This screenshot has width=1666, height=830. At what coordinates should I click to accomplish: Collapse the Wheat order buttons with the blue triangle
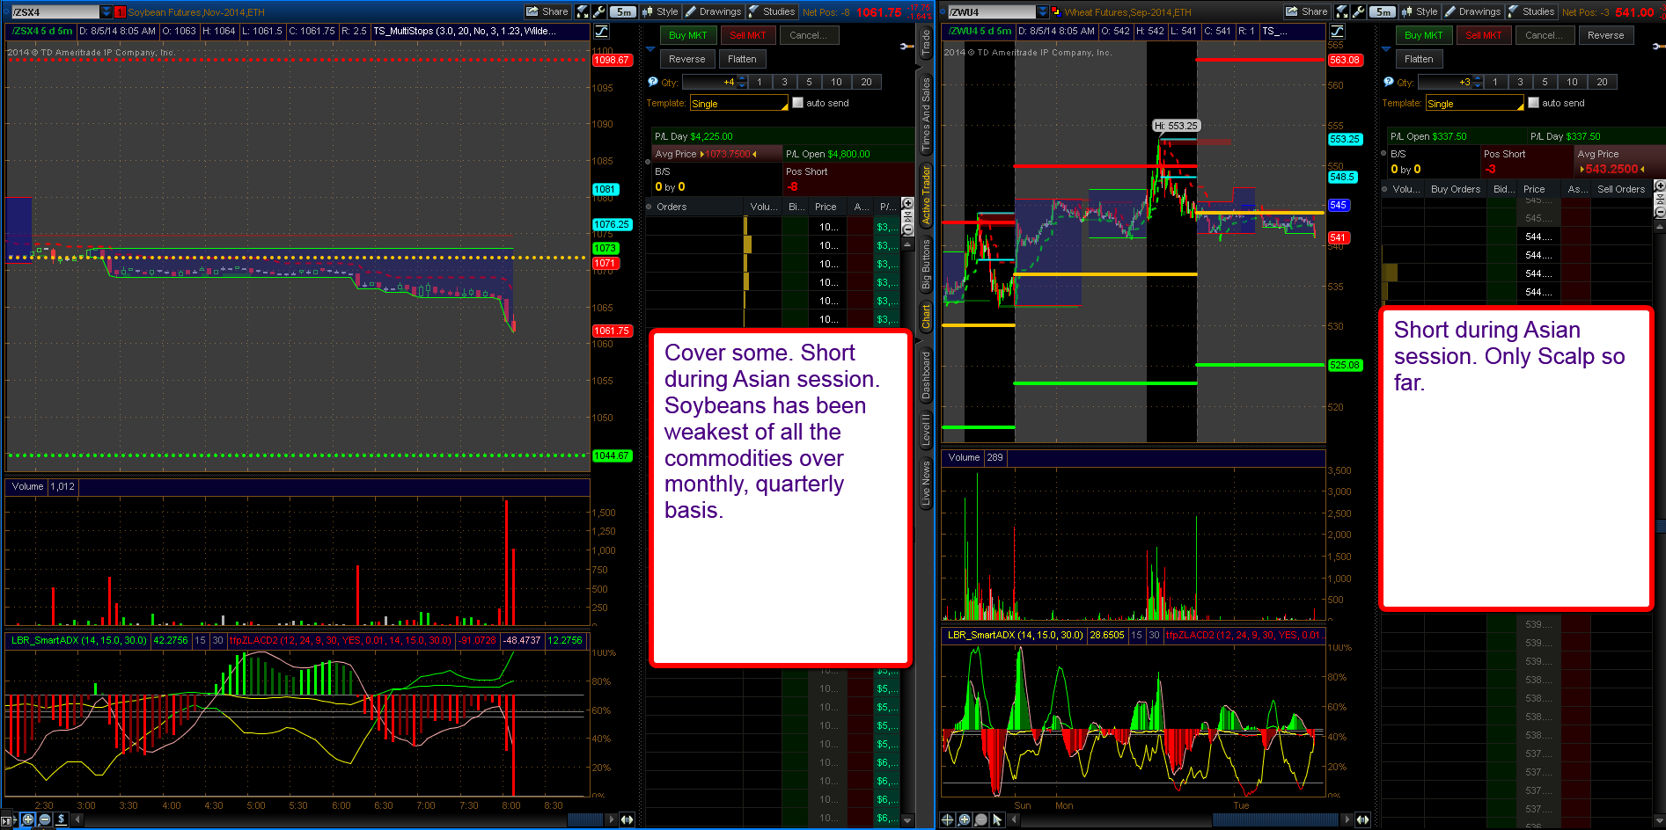1386,49
